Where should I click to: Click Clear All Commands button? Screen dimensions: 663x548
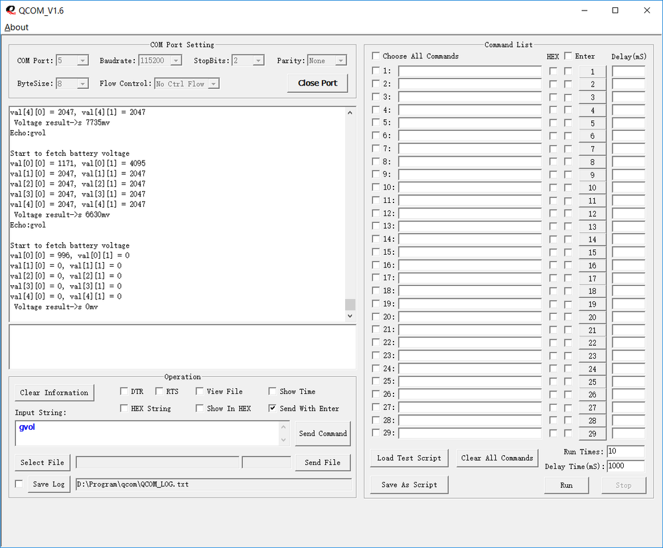coord(497,458)
